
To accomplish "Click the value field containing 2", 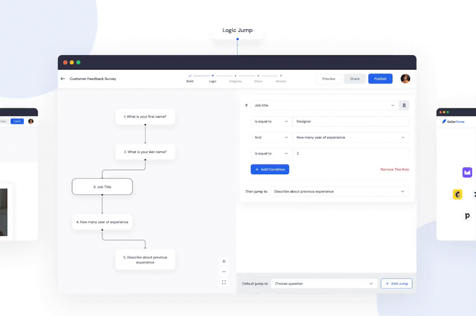I will click(x=350, y=153).
